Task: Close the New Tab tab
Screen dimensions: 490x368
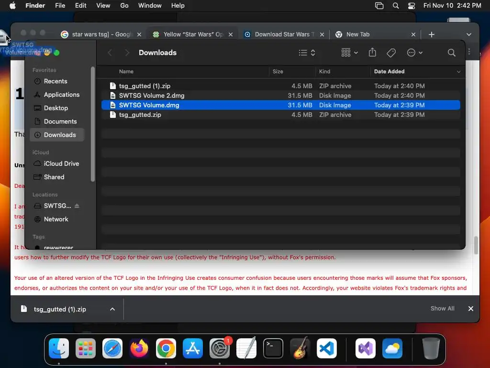Action: pyautogui.click(x=413, y=34)
